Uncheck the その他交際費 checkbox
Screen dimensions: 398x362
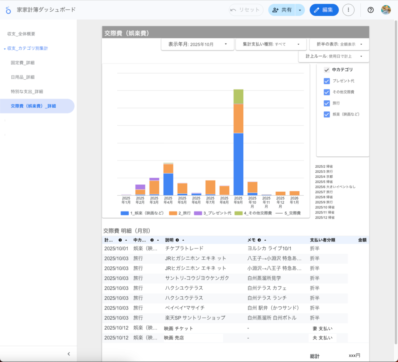click(x=327, y=92)
